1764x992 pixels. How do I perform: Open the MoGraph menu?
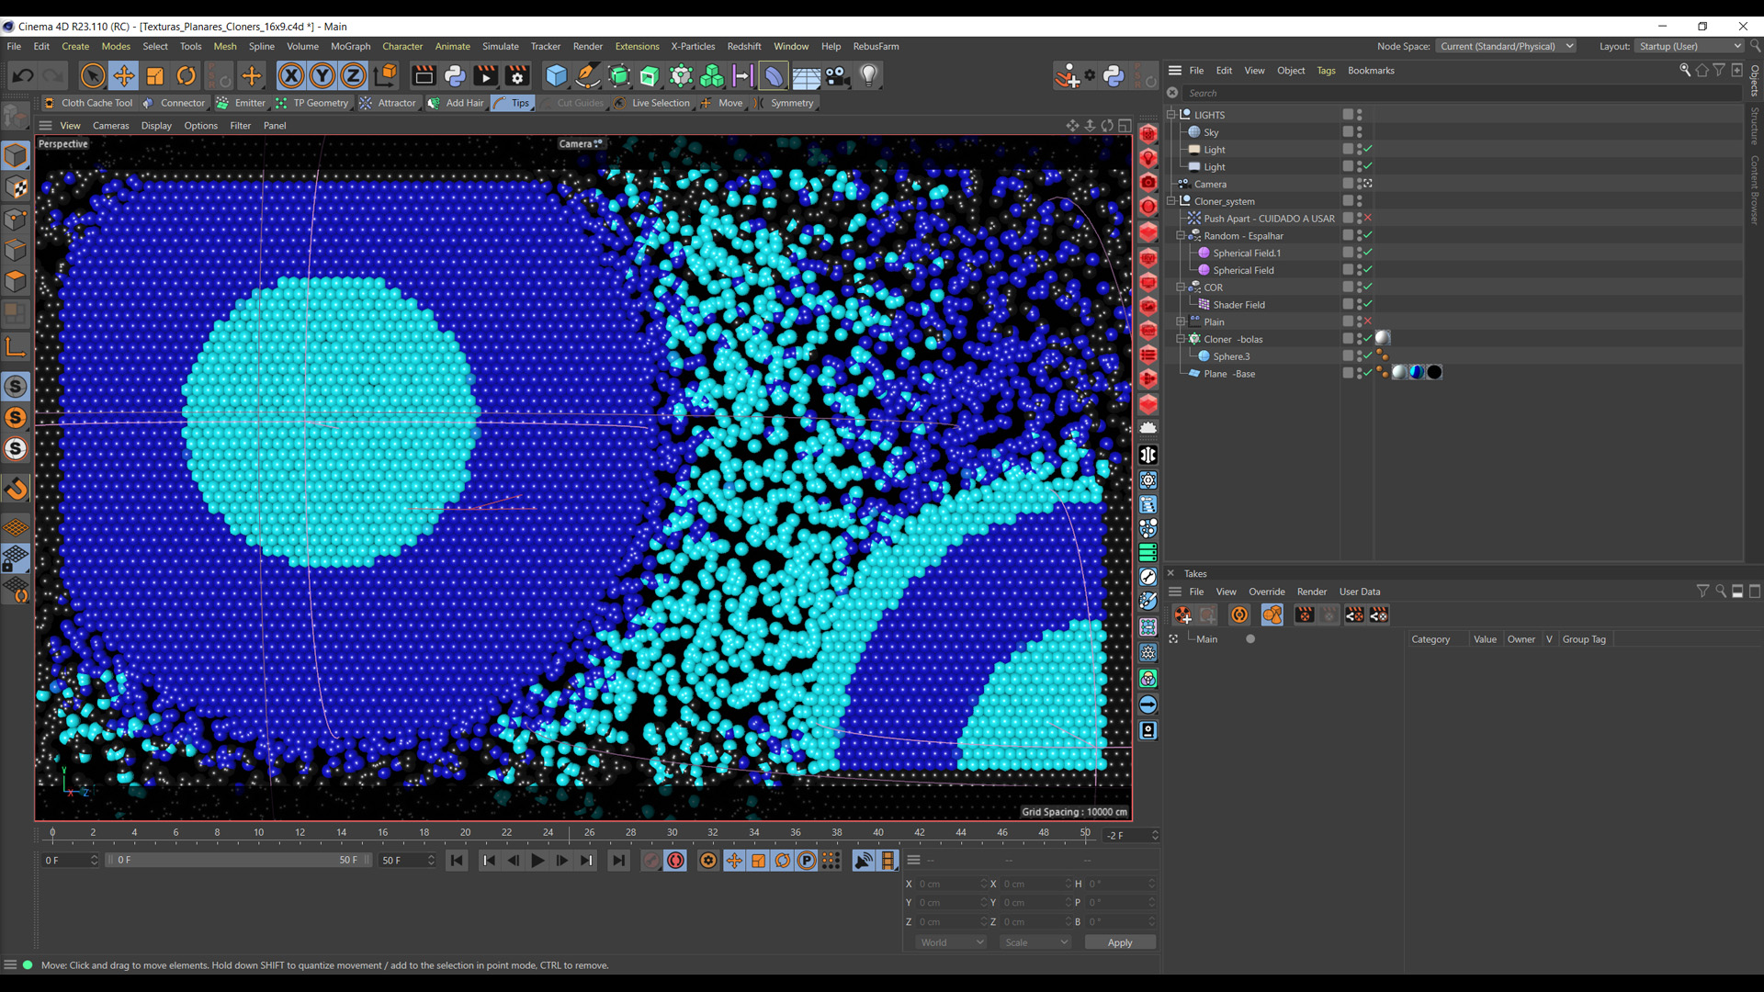[350, 46]
